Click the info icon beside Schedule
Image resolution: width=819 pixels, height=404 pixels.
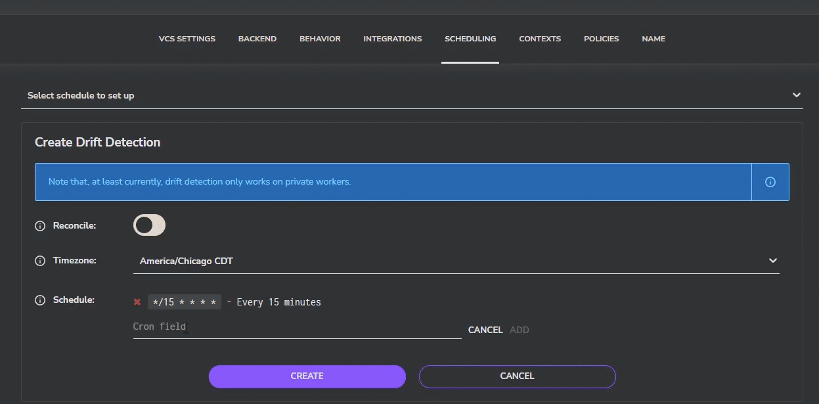39,300
